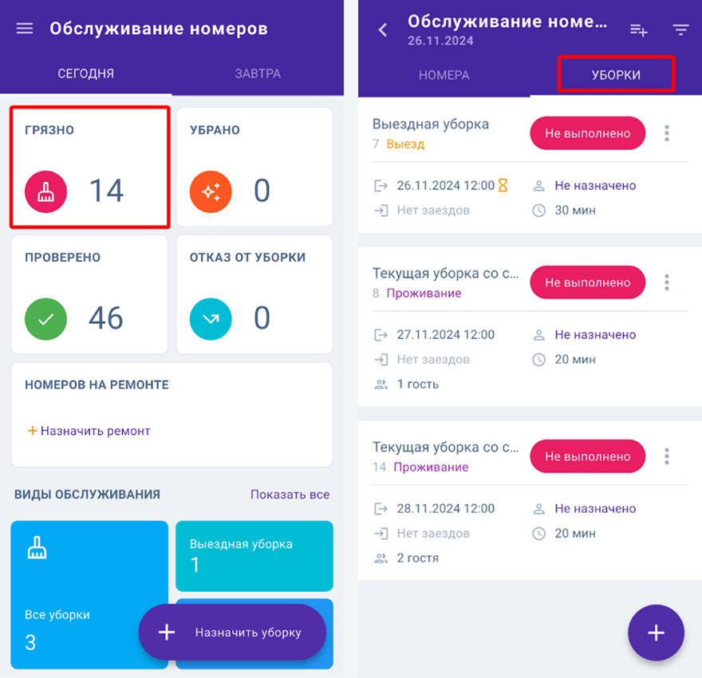Screen dimensions: 702x678
Task: Switch to the Завтра tab
Action: (258, 73)
